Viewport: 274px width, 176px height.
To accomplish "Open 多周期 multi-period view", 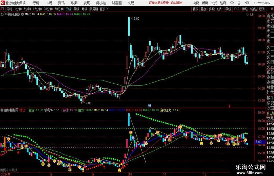I will (94, 9).
